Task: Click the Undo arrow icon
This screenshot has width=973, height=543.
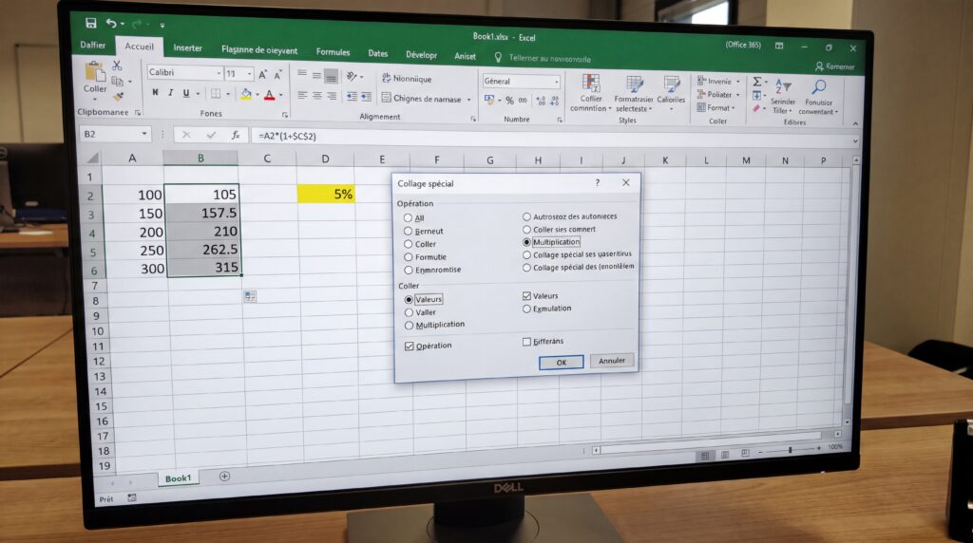Action: [111, 24]
